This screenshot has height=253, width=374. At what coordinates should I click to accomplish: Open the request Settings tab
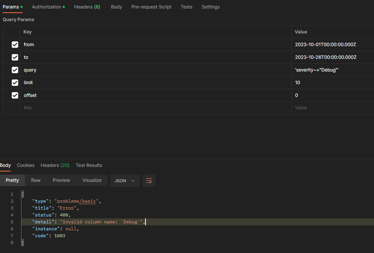coord(210,7)
